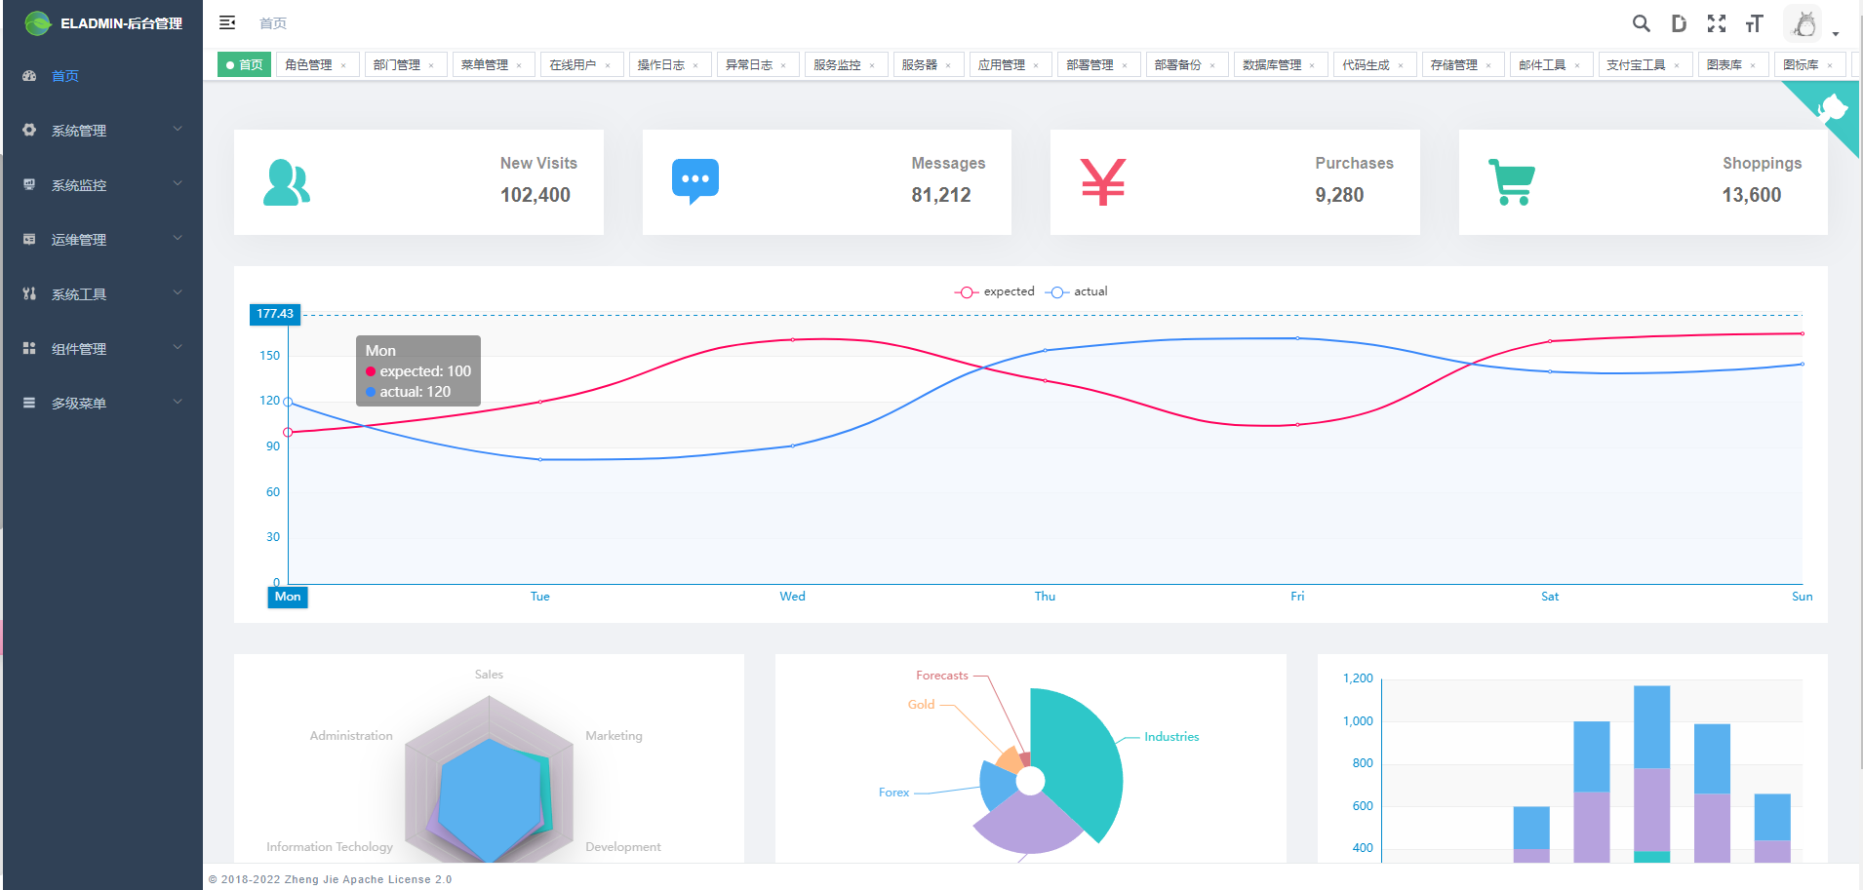Switch to the 首页 tab
Viewport: 1863px width, 890px height.
pyautogui.click(x=244, y=64)
